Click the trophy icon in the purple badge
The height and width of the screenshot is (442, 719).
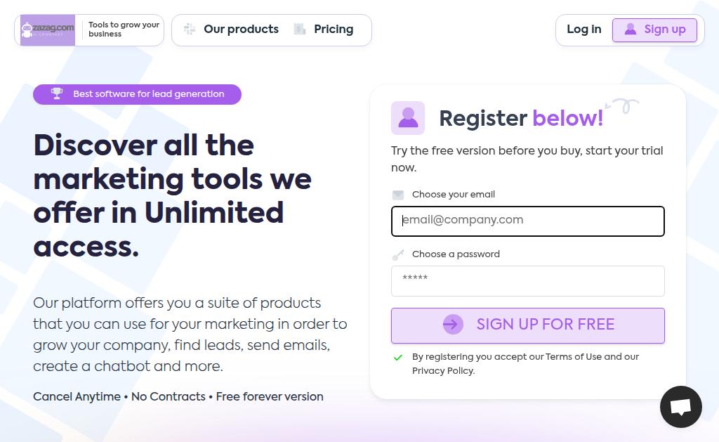(57, 93)
